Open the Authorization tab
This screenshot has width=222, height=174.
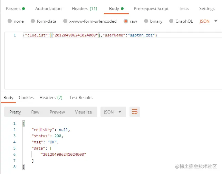pyautogui.click(x=48, y=9)
